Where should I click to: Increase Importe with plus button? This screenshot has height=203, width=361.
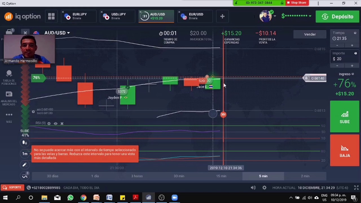click(352, 66)
